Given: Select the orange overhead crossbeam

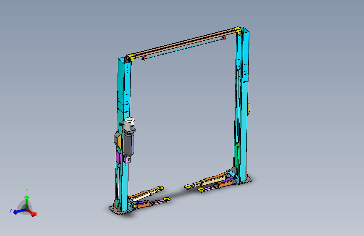Looking at the screenshot, I should pyautogui.click(x=185, y=42).
